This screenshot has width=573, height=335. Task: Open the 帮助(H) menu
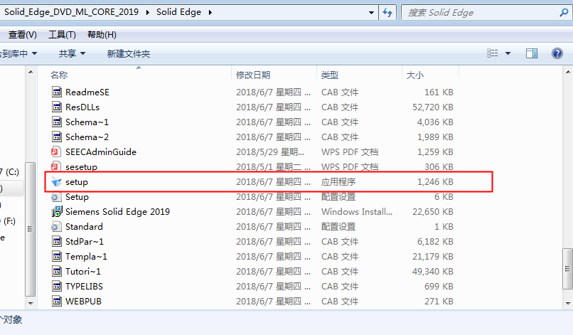102,35
